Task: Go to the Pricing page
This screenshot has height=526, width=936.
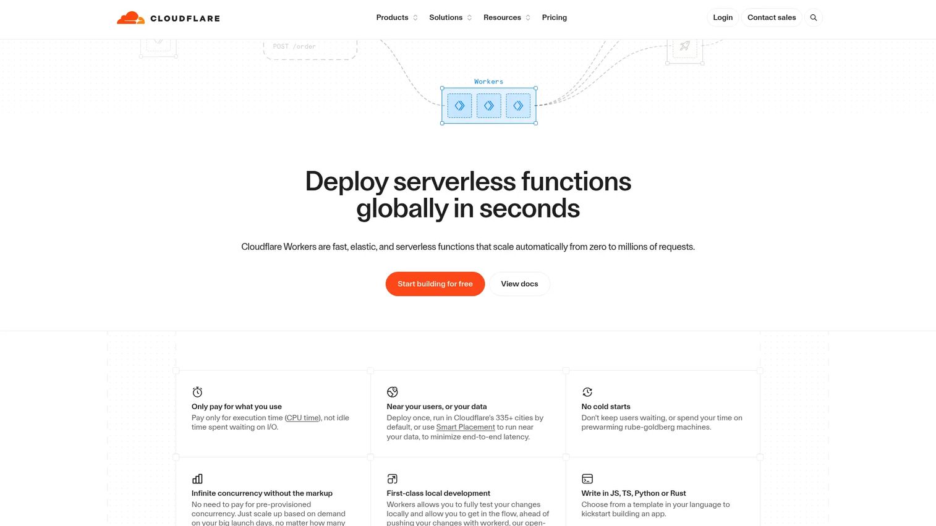Action: tap(555, 18)
